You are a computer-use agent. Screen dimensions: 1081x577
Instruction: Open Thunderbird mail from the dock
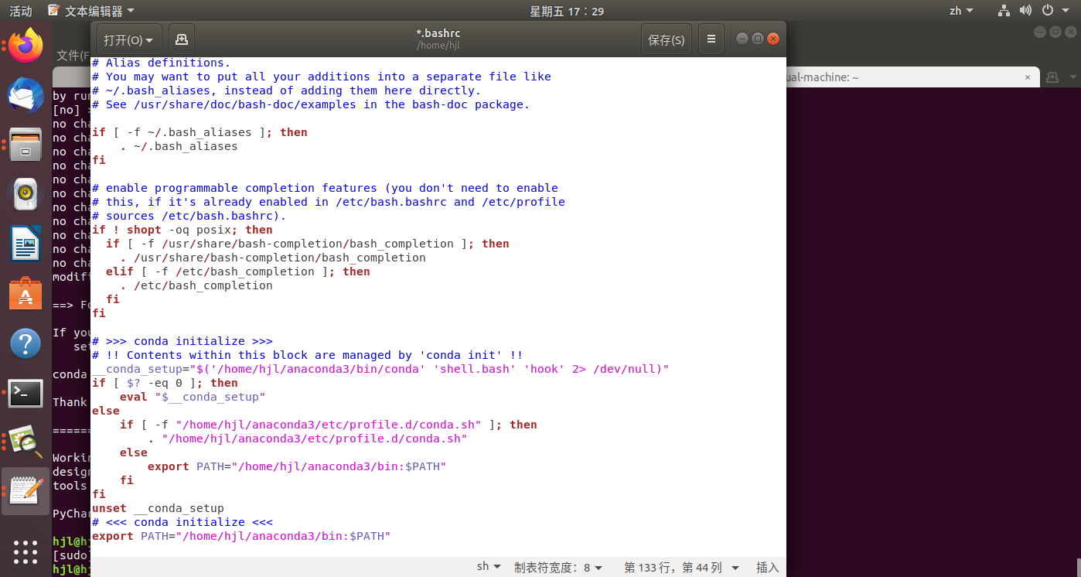click(x=26, y=94)
